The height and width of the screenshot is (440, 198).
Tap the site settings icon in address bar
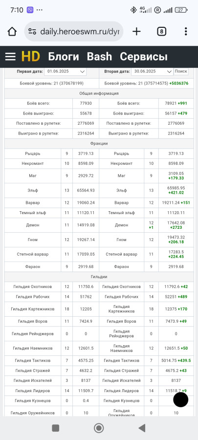[32, 31]
